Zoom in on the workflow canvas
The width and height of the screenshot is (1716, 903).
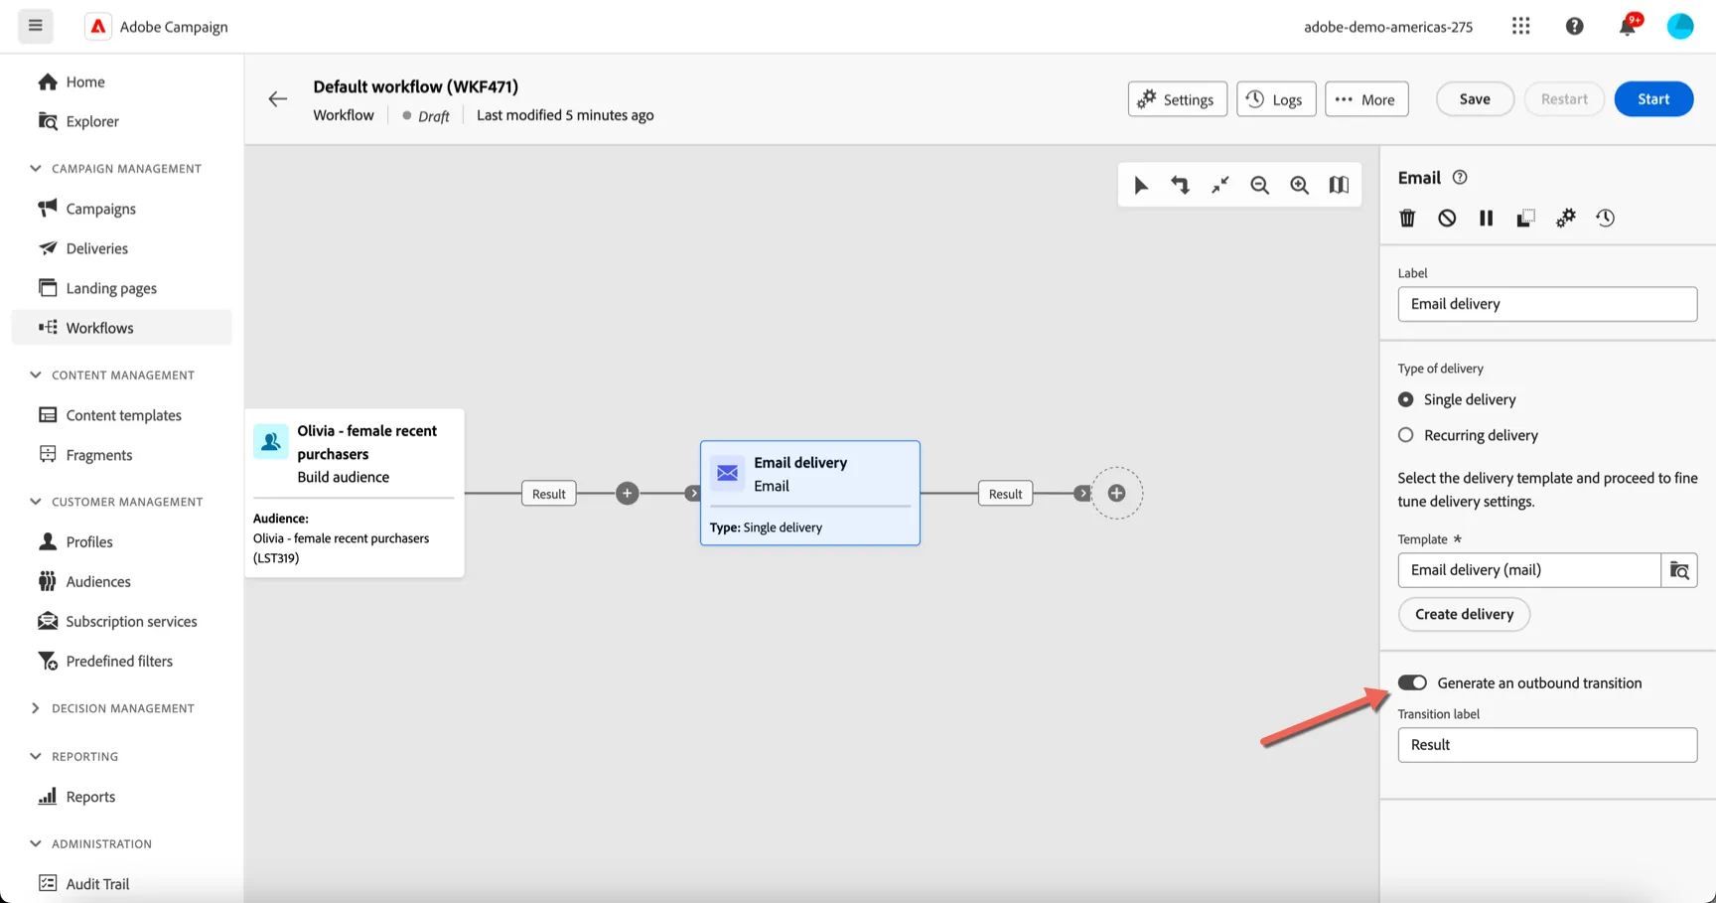(x=1299, y=185)
